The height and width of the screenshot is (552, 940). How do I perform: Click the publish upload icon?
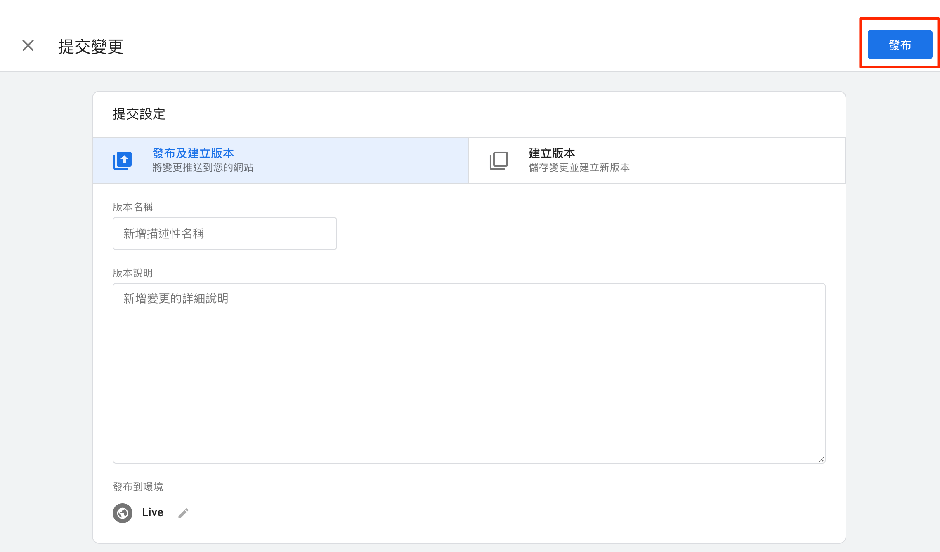[x=123, y=160]
